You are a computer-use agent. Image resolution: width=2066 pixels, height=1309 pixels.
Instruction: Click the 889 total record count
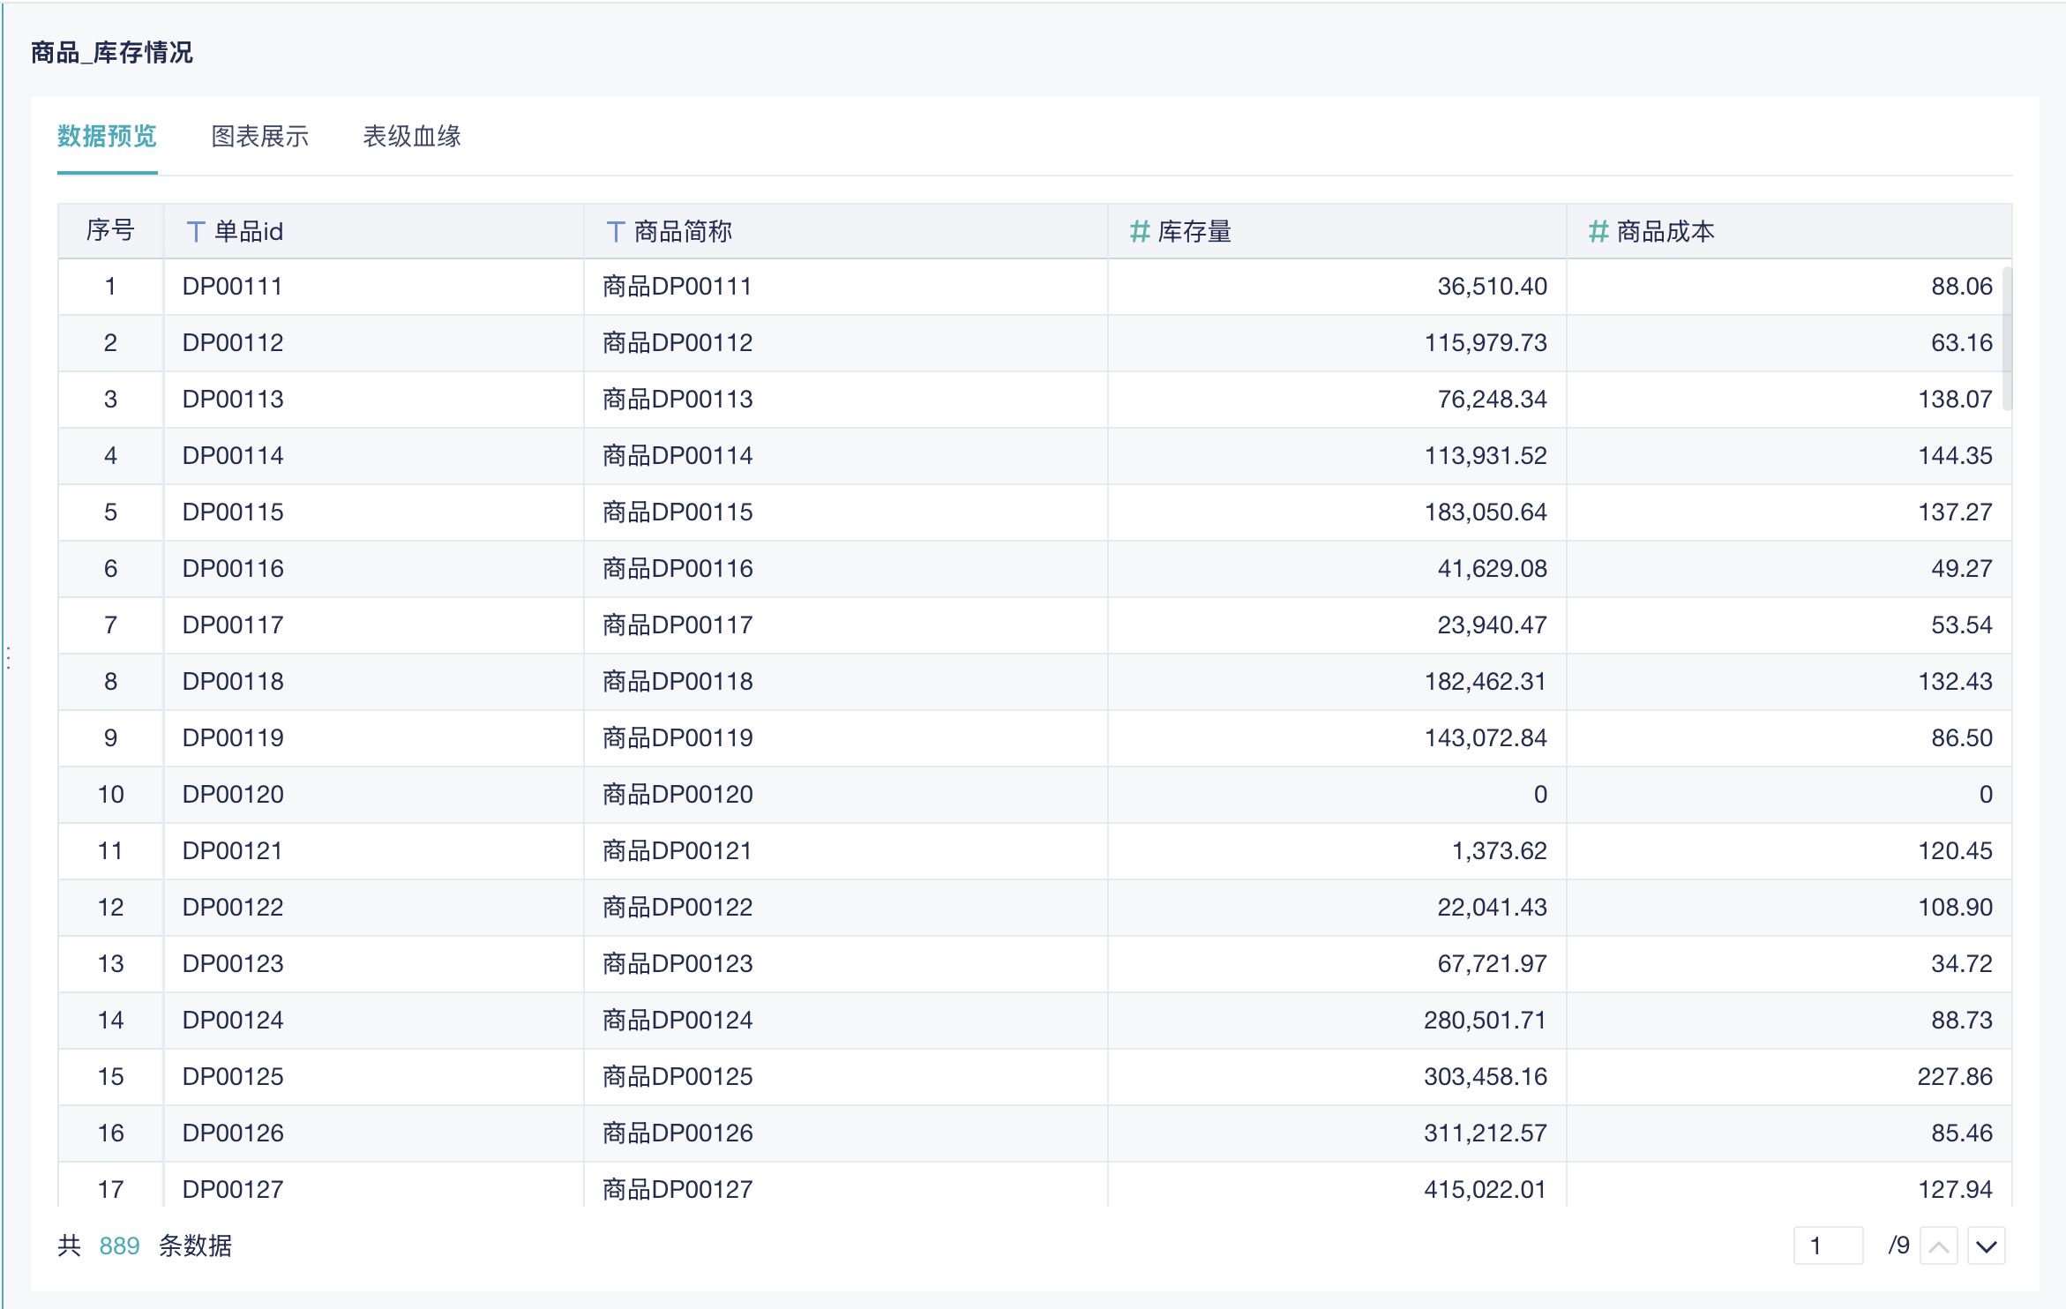coord(119,1246)
